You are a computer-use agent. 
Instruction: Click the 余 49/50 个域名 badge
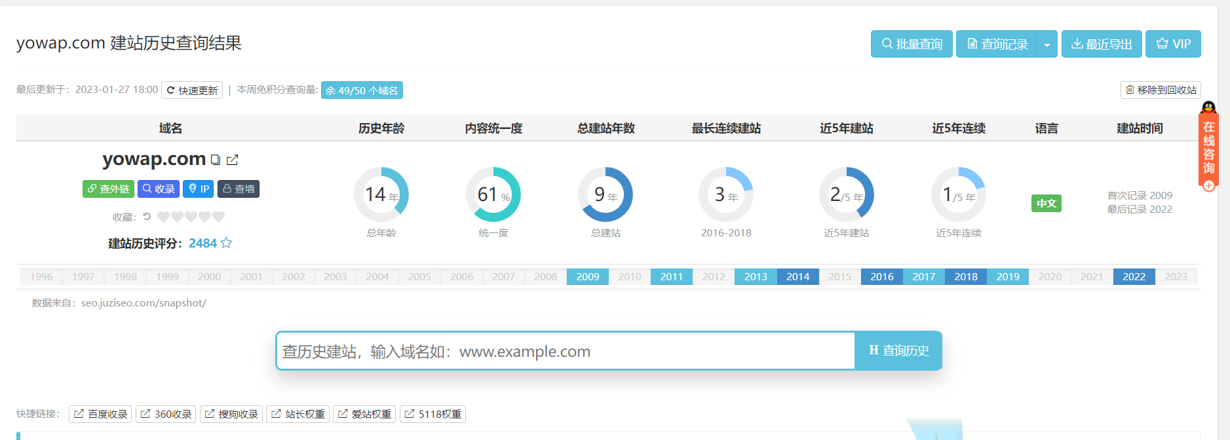(362, 90)
